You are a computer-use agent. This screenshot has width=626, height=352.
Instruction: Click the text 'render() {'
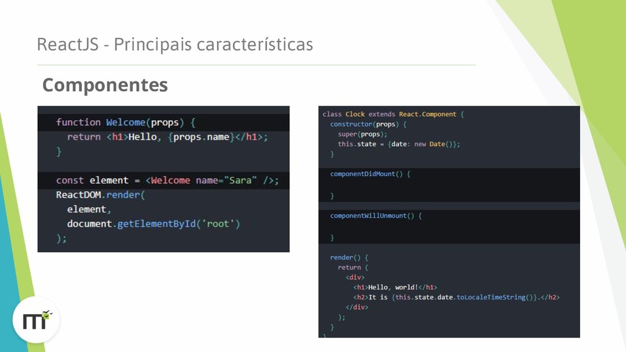(349, 257)
